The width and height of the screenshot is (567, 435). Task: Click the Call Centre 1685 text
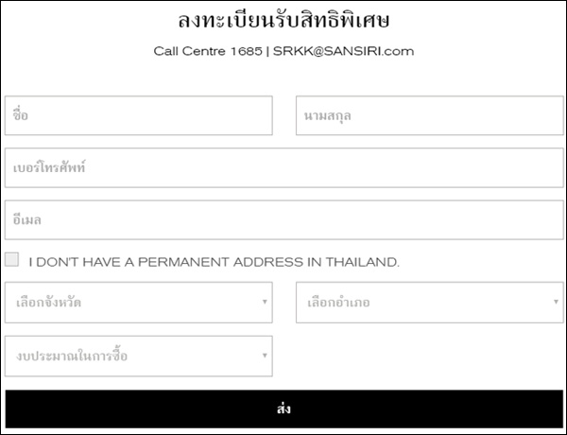[207, 51]
